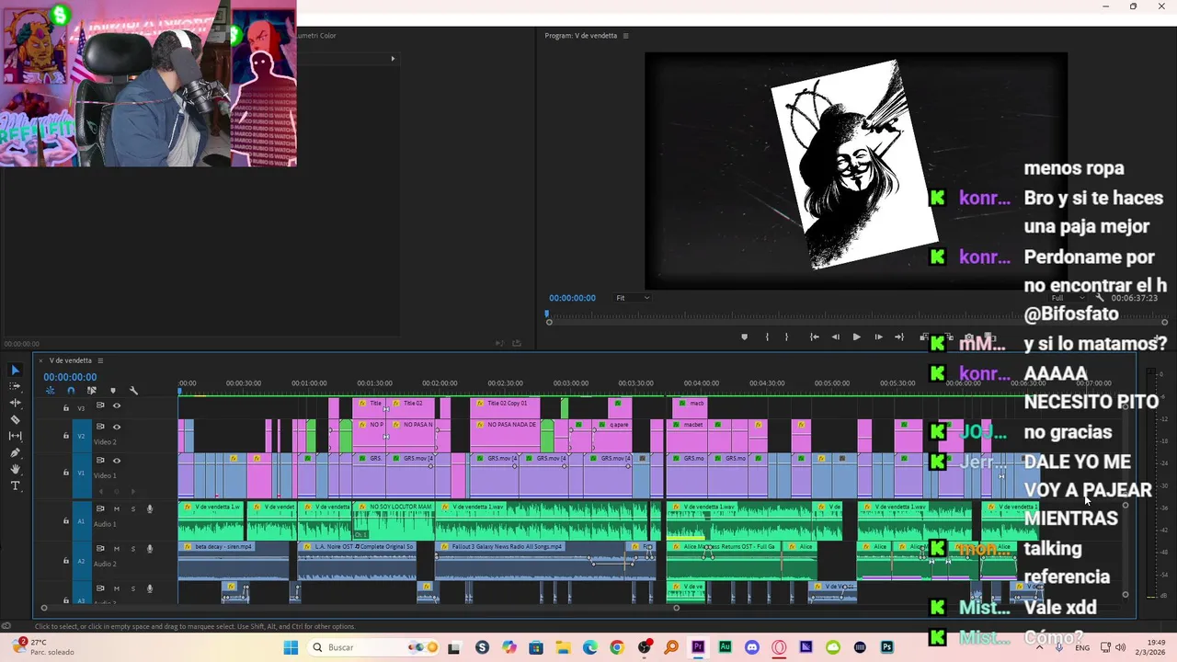Select the Type tool
Screen dimensions: 1177x662
(x=15, y=485)
